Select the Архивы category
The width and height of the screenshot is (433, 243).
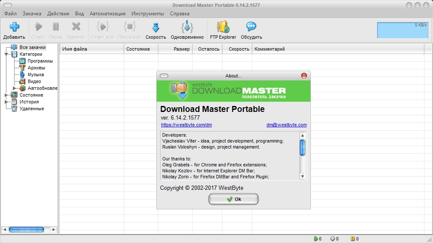click(x=36, y=68)
